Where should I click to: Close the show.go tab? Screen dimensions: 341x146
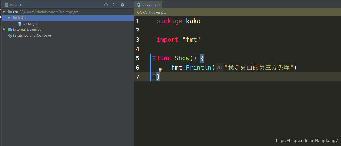(x=159, y=5)
